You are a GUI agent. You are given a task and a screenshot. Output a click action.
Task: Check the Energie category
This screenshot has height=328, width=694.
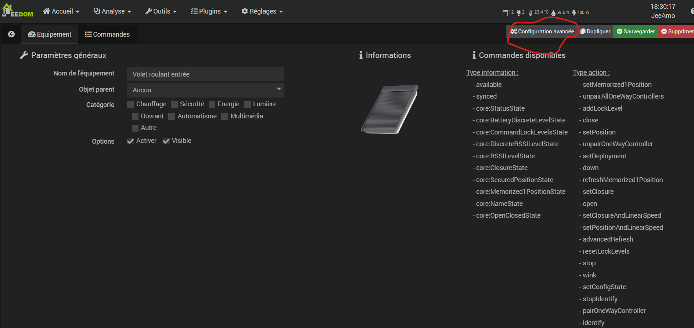click(212, 104)
